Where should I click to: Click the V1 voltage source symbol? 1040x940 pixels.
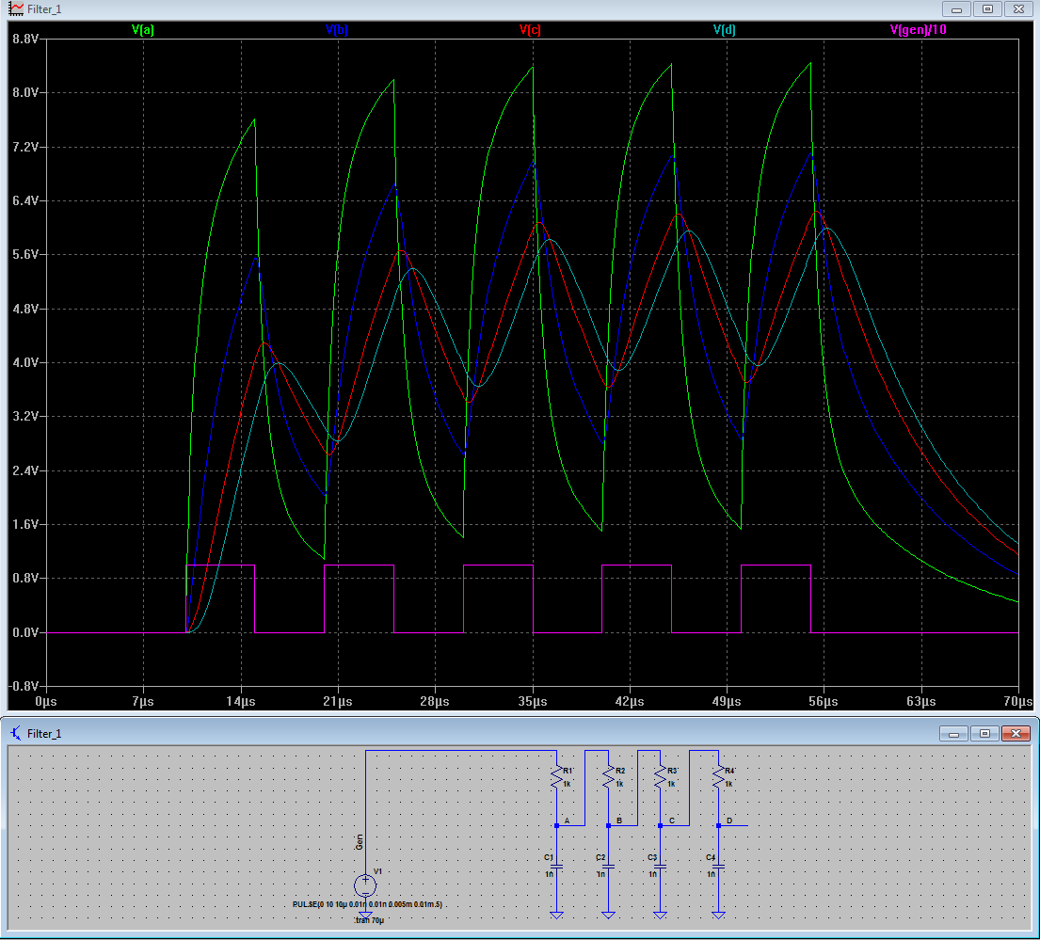365,885
